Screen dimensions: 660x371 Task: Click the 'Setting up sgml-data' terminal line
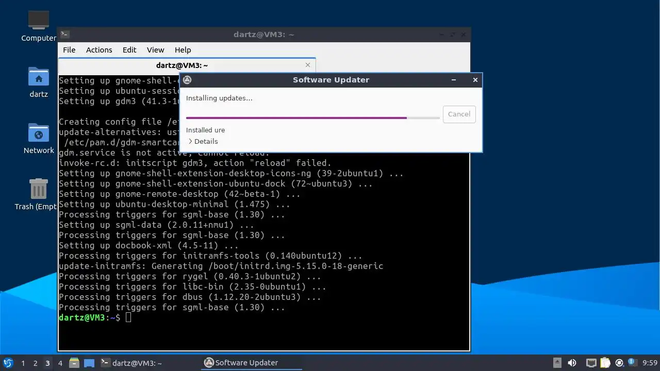[x=156, y=225]
